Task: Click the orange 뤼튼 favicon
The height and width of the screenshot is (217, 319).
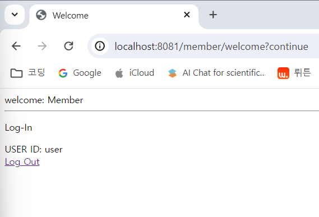Action: click(283, 73)
